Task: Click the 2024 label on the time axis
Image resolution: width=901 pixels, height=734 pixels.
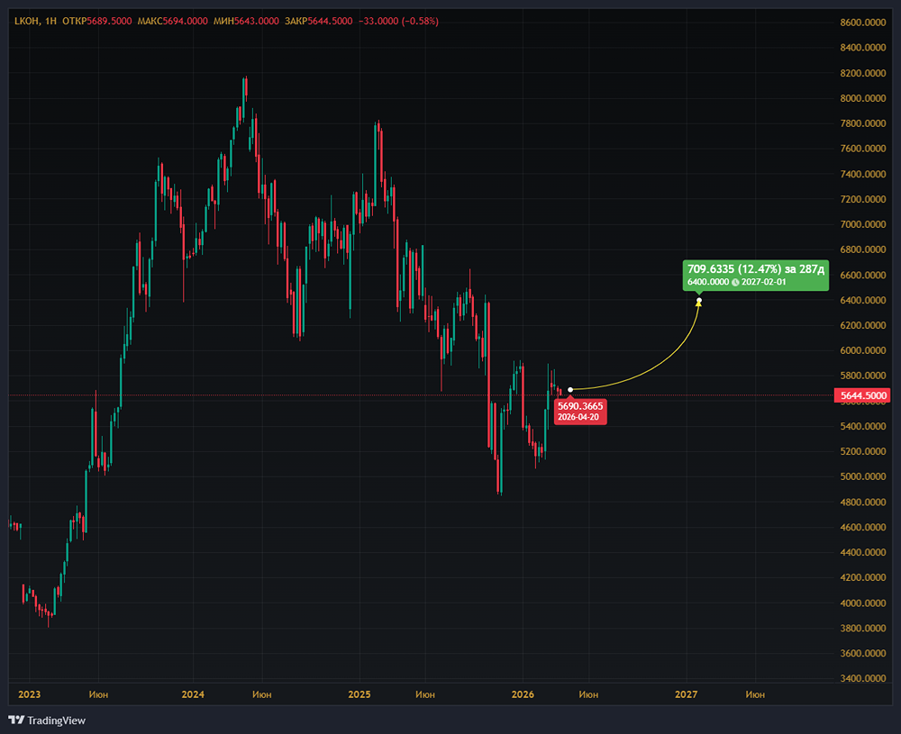Action: pos(193,694)
